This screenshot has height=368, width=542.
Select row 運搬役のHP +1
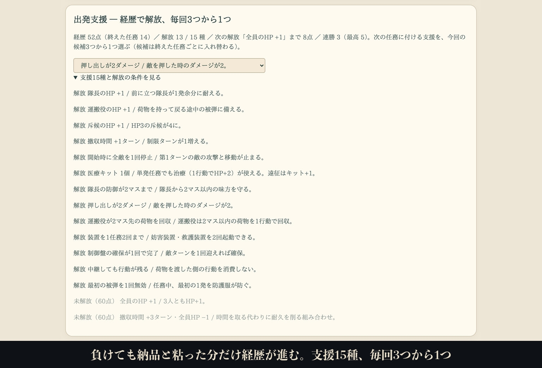point(160,109)
